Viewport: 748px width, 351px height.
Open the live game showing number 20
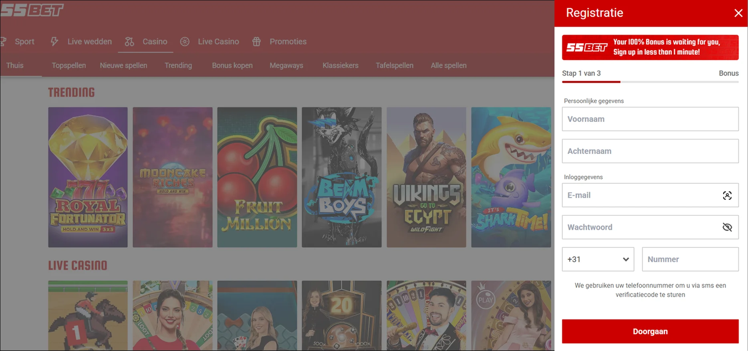point(342,316)
